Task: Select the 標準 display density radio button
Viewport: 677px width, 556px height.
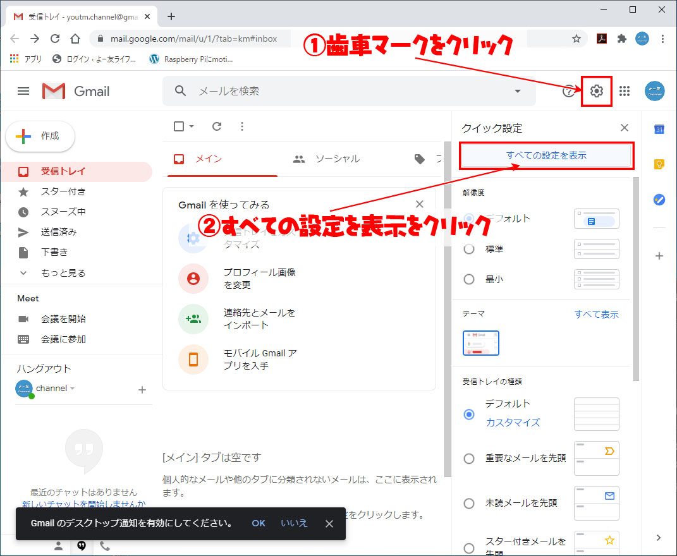Action: [x=468, y=249]
